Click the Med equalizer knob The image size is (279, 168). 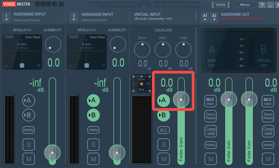pos(163,50)
